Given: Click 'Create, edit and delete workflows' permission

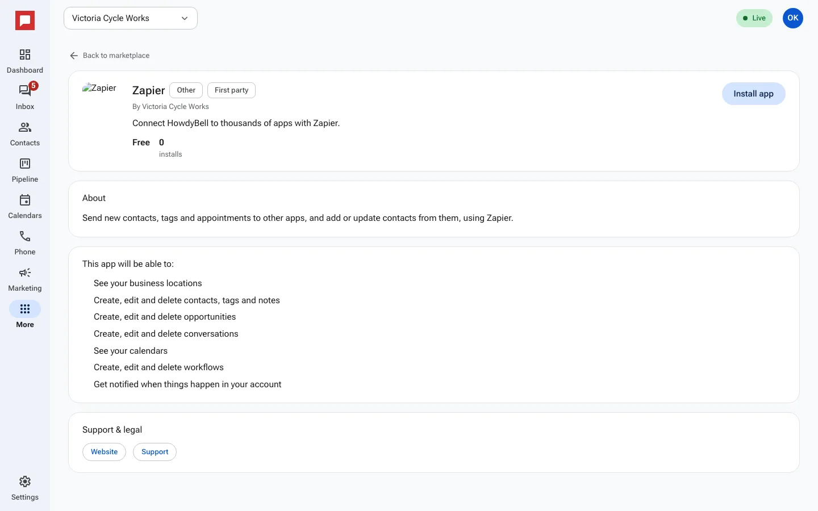Looking at the screenshot, I should coord(158,367).
